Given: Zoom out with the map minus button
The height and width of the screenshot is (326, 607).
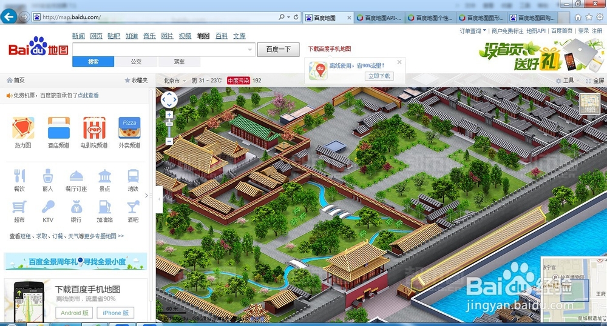Looking at the screenshot, I should click(x=169, y=141).
